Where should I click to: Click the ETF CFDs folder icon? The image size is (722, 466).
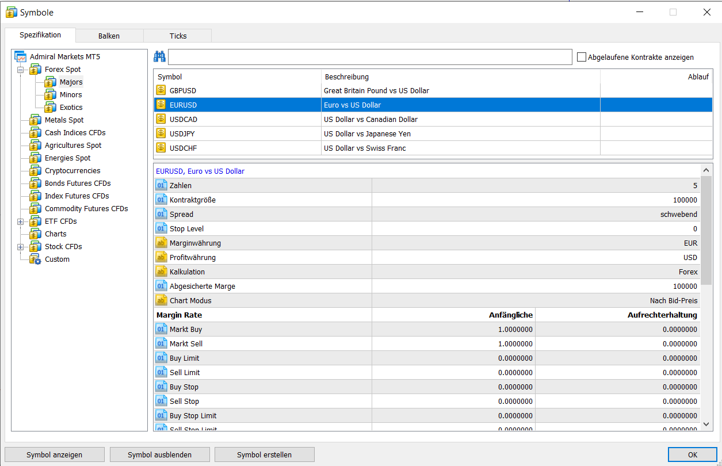click(x=36, y=221)
